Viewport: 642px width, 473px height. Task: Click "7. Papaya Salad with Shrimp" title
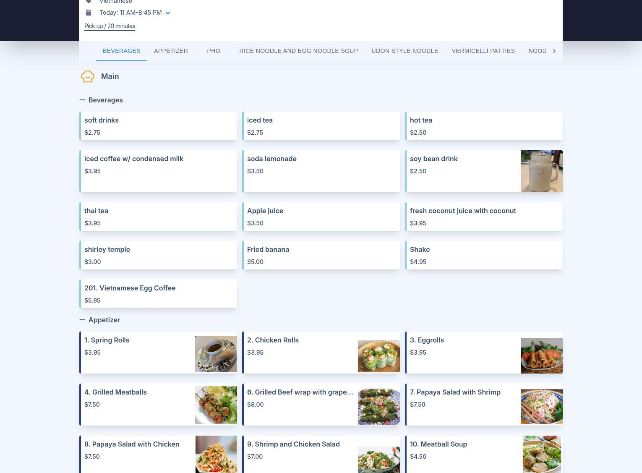point(455,392)
